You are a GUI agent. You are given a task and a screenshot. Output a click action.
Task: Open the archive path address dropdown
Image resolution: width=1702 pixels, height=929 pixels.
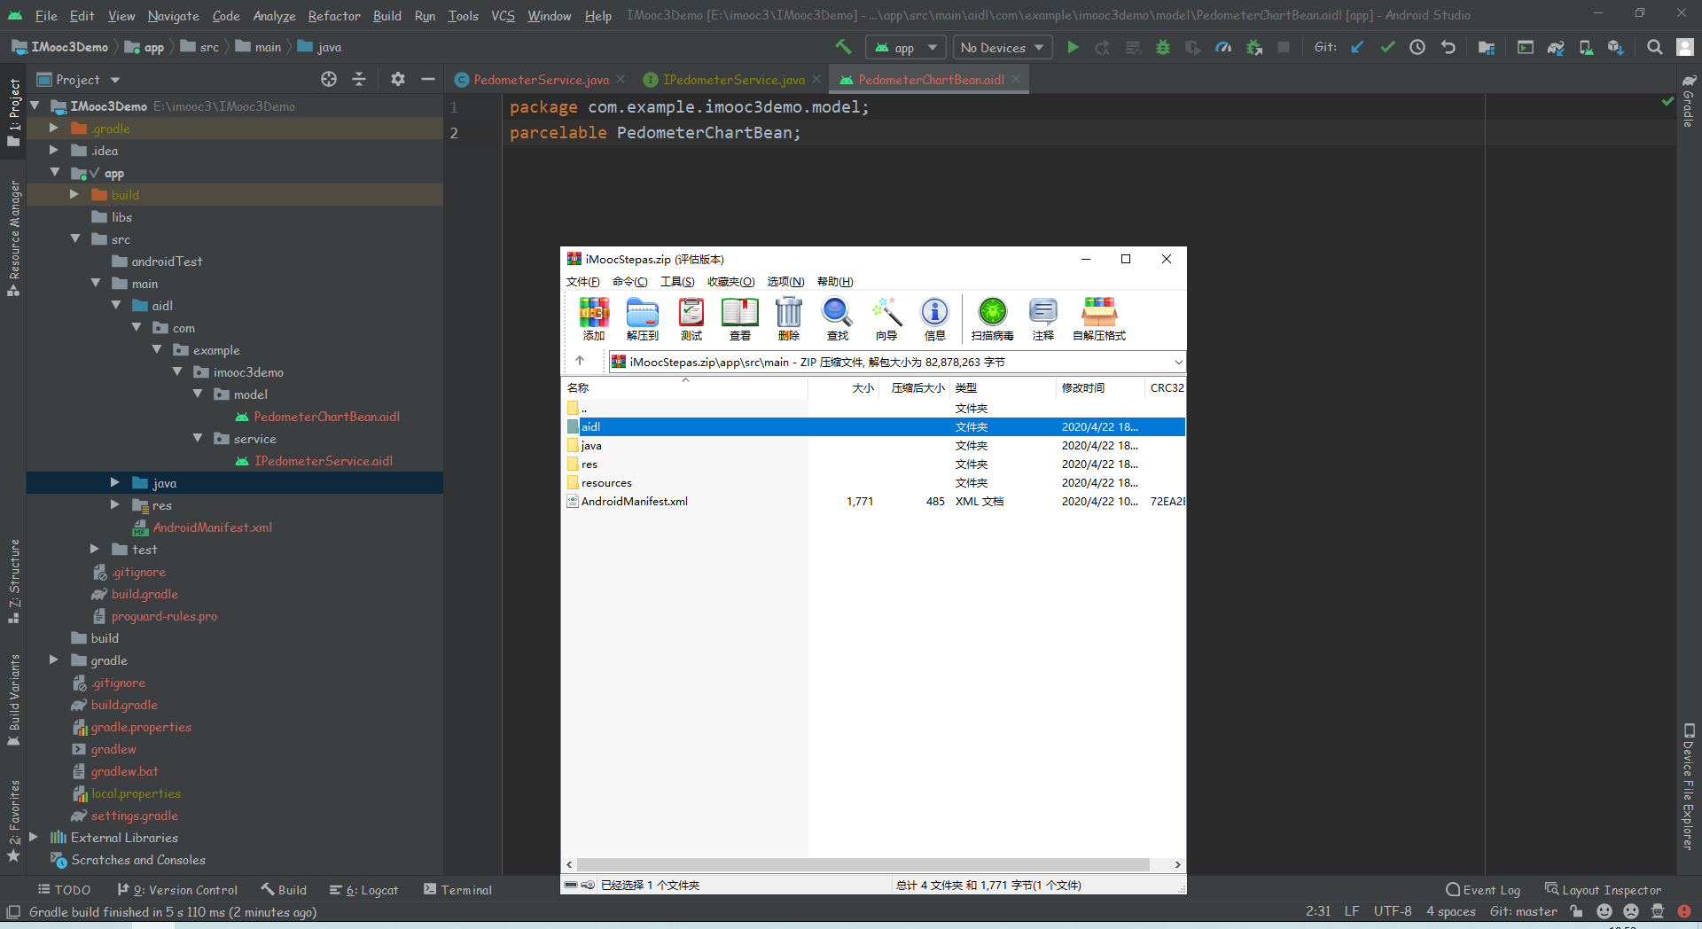(1178, 362)
